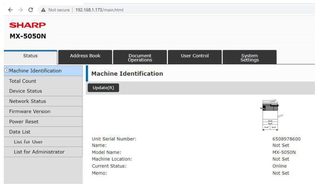This screenshot has width=318, height=187.
Task: Open Firmware Version in the sidebar
Action: point(43,111)
